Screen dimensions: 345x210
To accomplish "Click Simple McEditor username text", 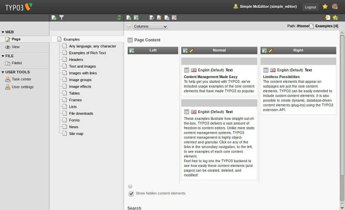I will (268, 6).
